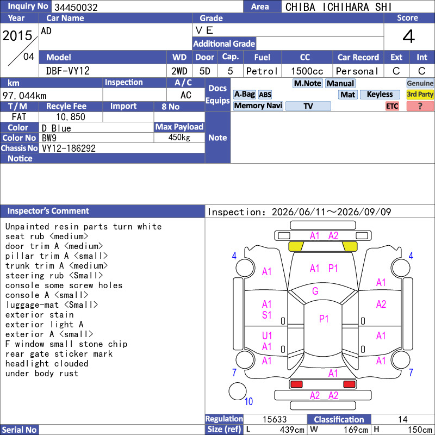435x435 pixels.
Task: Select the Serial No label
Action: [x=19, y=430]
